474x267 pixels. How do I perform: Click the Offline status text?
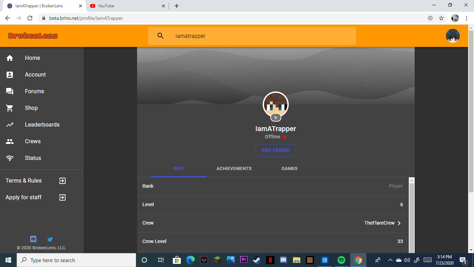point(272,137)
